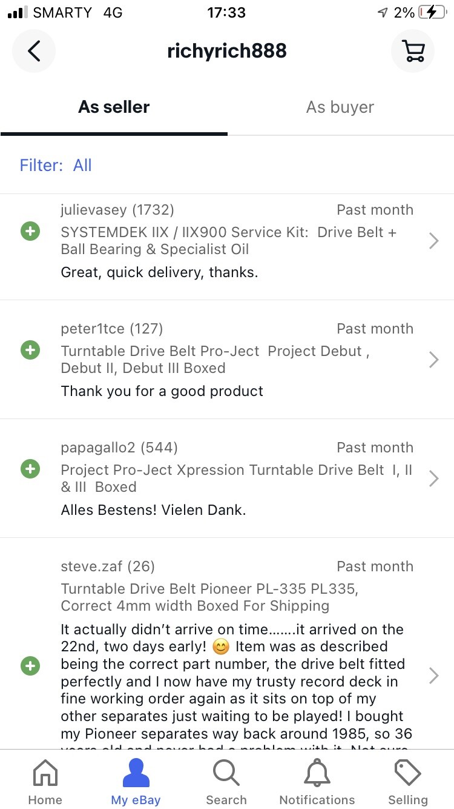The image size is (454, 809).
Task: Open Selling tag icon
Action: click(407, 774)
